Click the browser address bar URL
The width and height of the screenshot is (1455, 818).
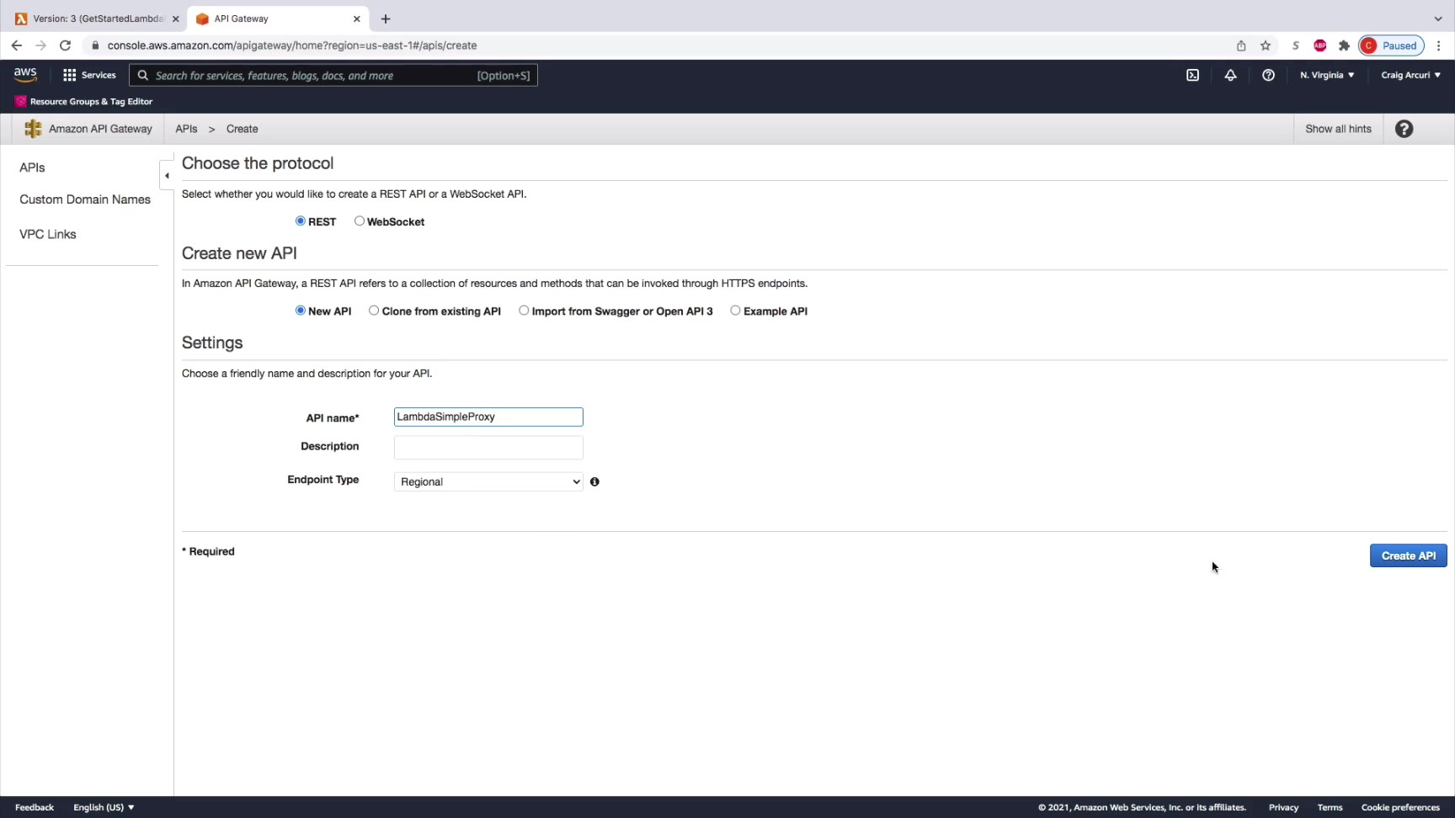point(292,45)
